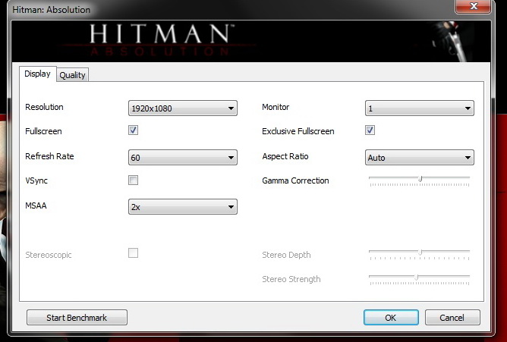Click the Gamma Correction slider handle
Image resolution: width=507 pixels, height=342 pixels.
point(420,179)
